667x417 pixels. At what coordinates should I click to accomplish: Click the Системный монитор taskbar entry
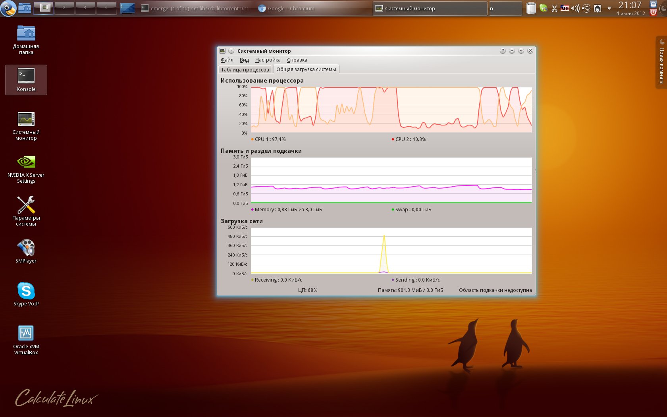430,8
